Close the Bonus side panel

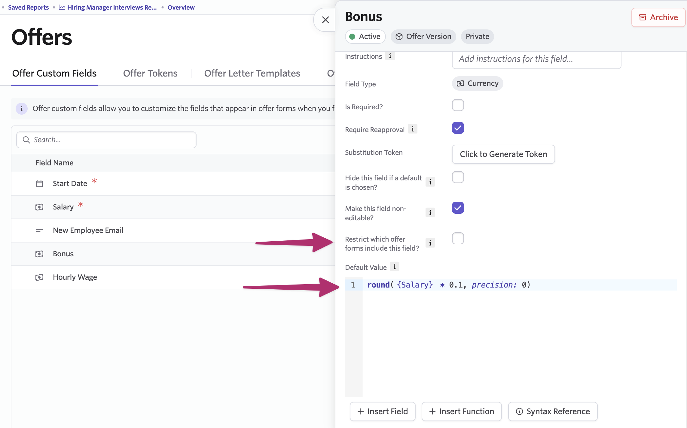(325, 20)
